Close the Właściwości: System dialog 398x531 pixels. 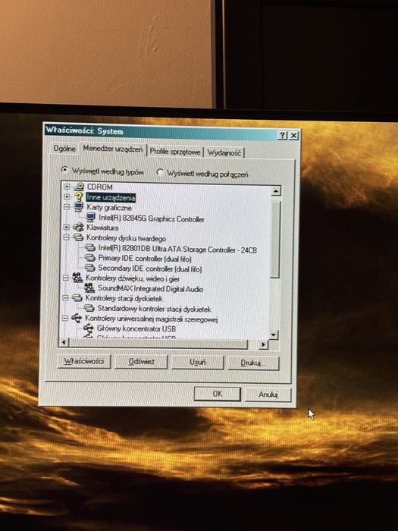(294, 136)
